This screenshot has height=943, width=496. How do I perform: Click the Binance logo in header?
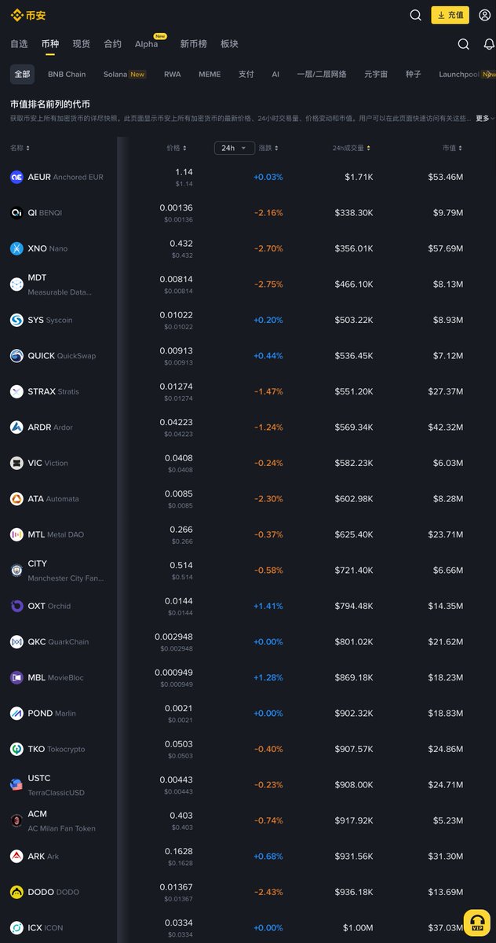(x=28, y=15)
